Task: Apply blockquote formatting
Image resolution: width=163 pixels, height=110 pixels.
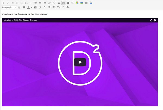Action: click(x=26, y=3)
